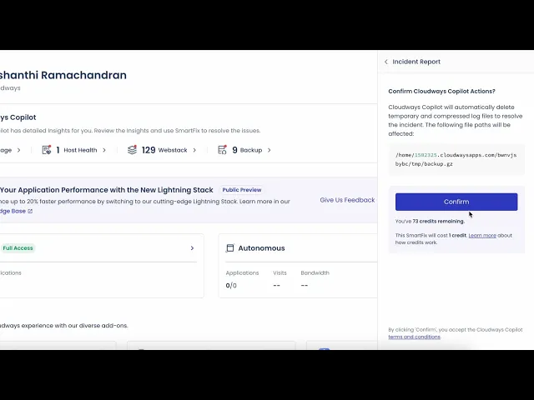Screen dimensions: 534x400
Task: Click the backup.gz file path text
Action: (x=456, y=159)
